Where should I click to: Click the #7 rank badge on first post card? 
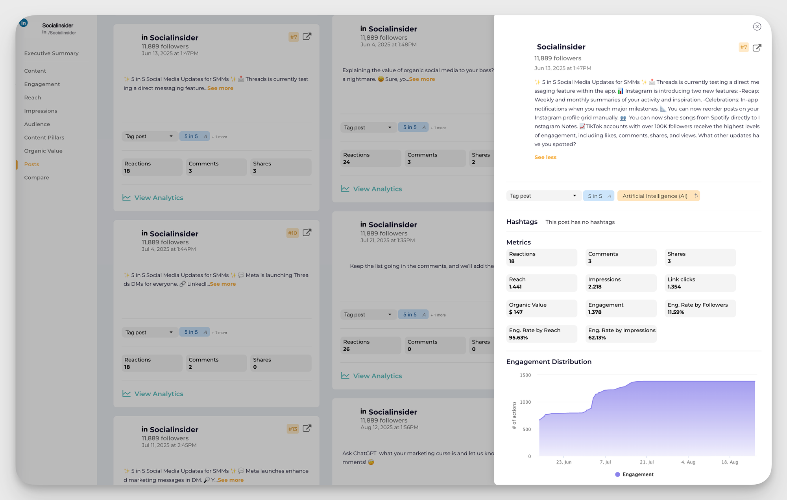[x=294, y=37]
